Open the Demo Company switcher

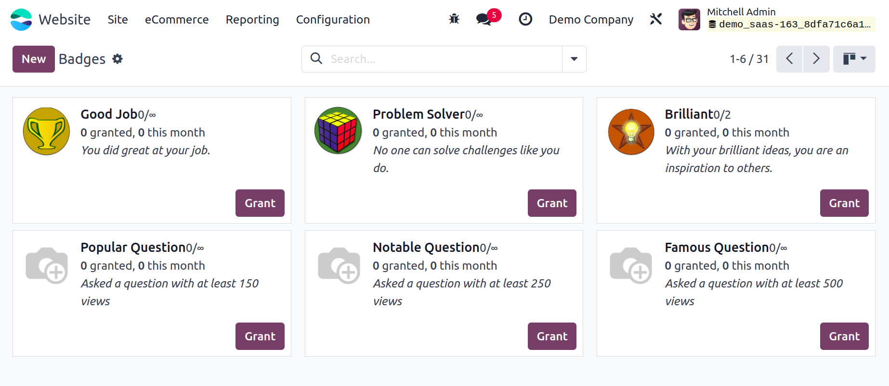(591, 20)
